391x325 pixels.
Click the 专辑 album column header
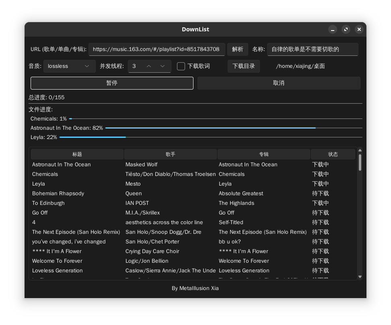tap(264, 154)
